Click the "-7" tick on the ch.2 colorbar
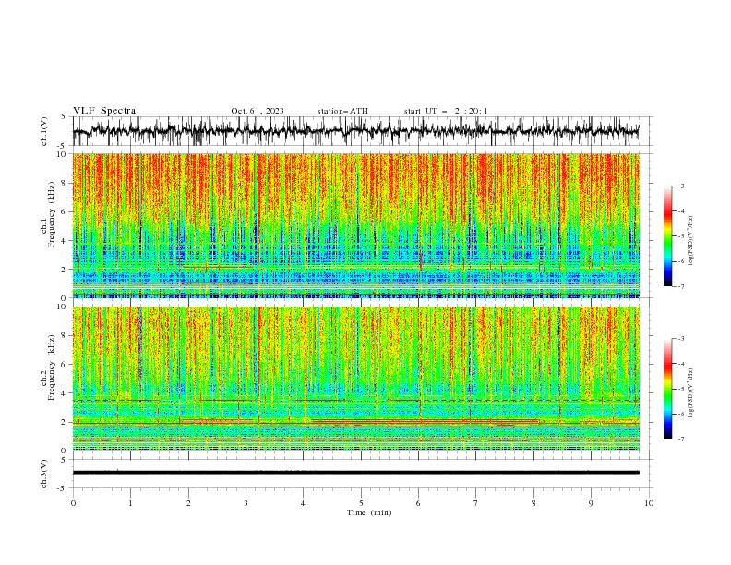731x565 pixels. click(x=681, y=439)
